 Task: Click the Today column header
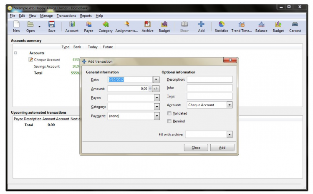(x=93, y=47)
